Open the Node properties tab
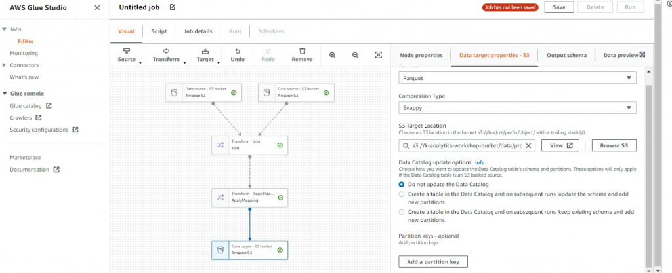The image size is (672, 273). pyautogui.click(x=421, y=55)
